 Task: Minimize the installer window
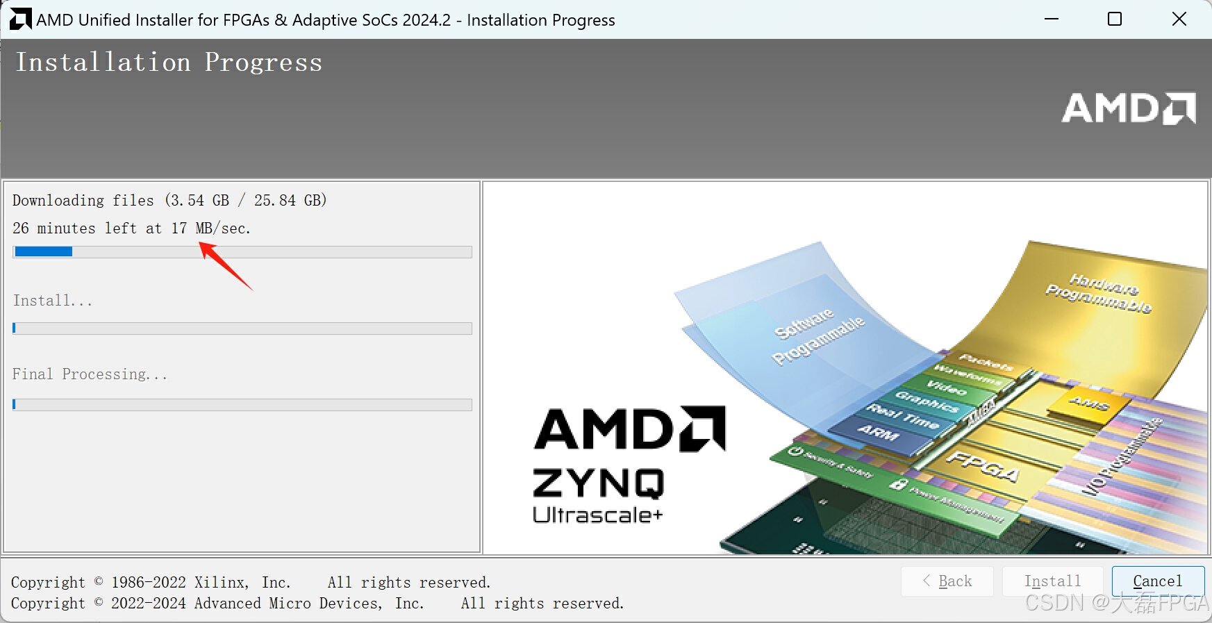coord(1052,19)
